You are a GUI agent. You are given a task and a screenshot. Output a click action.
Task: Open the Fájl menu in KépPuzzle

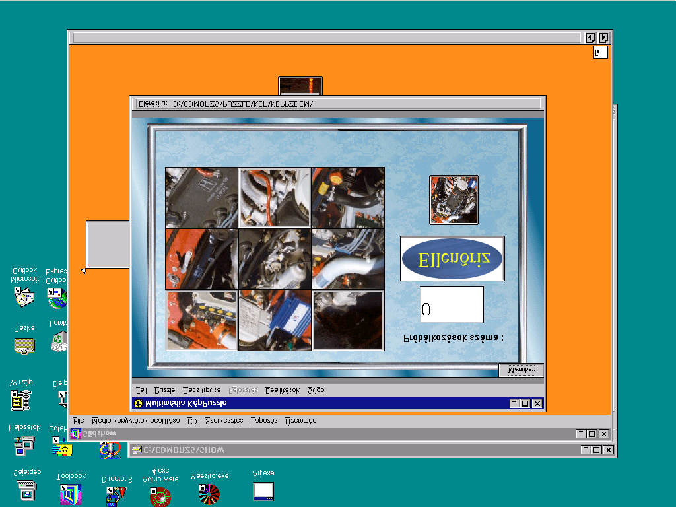[141, 390]
